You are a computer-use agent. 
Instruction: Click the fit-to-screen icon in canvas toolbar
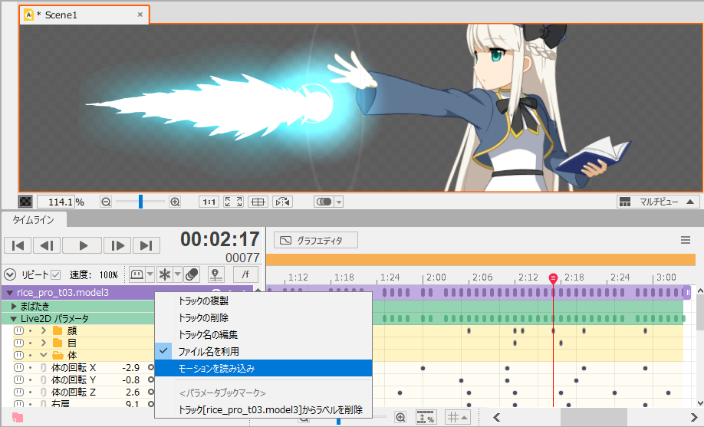coord(233,202)
